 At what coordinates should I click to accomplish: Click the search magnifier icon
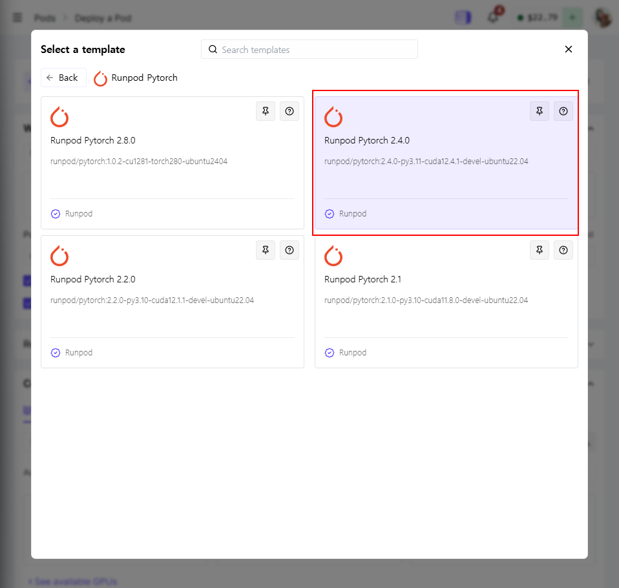(213, 49)
